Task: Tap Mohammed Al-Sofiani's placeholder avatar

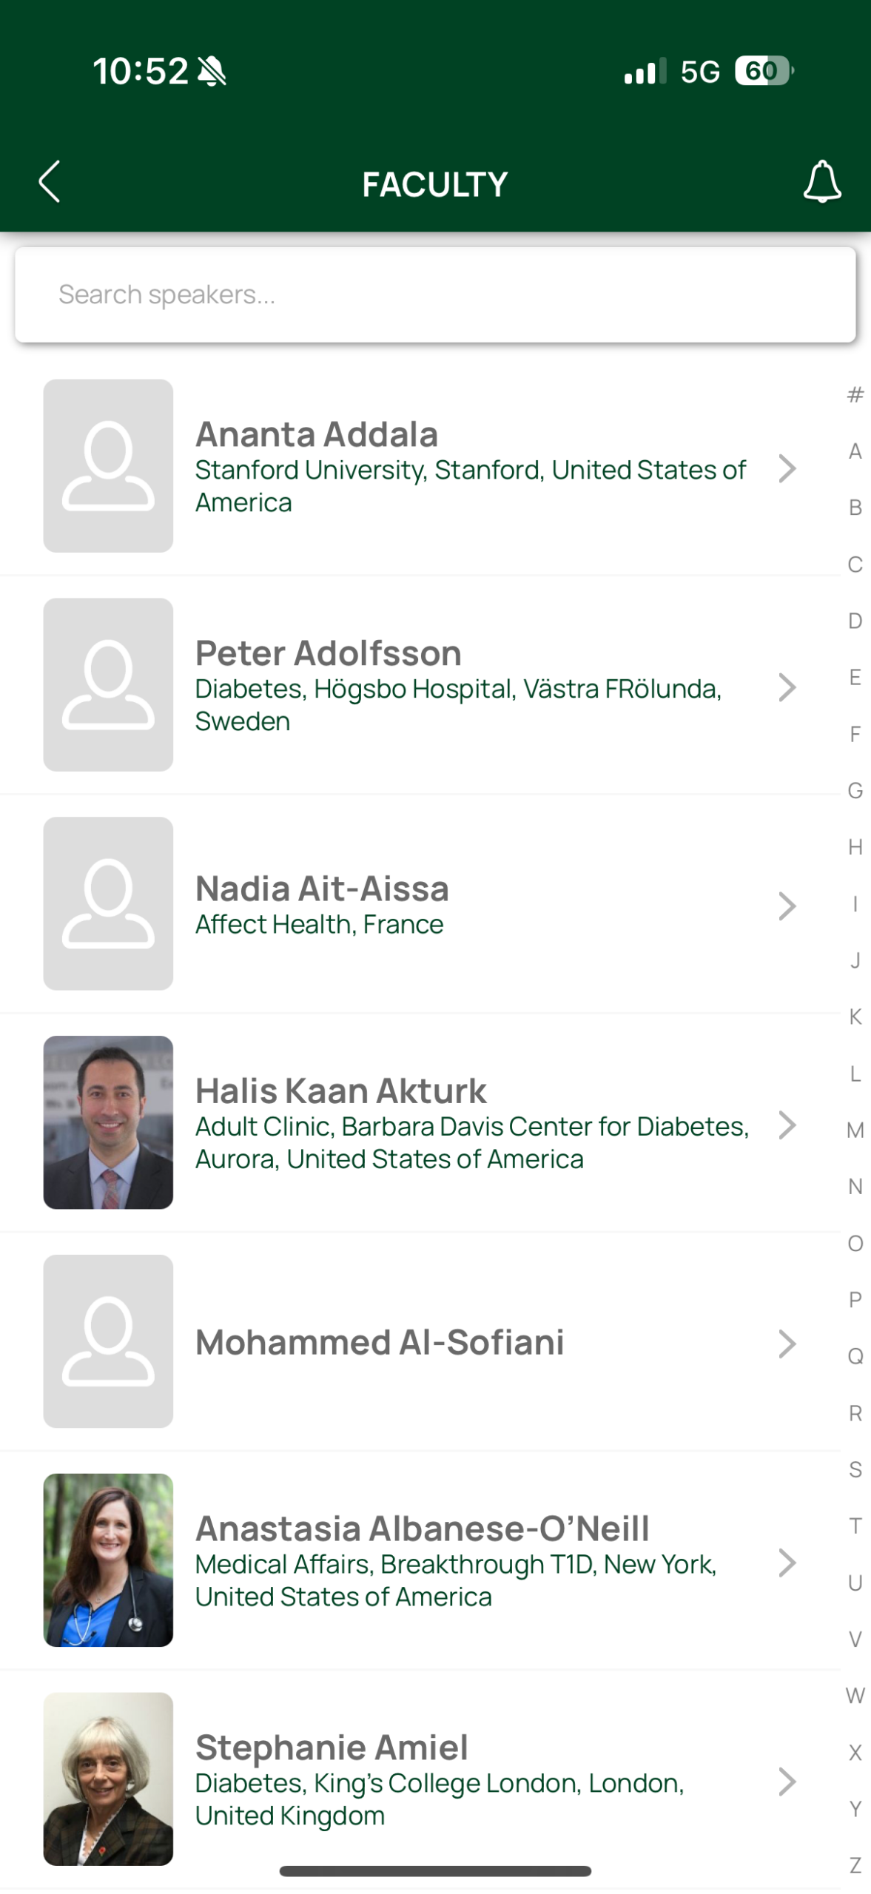Action: pos(108,1341)
